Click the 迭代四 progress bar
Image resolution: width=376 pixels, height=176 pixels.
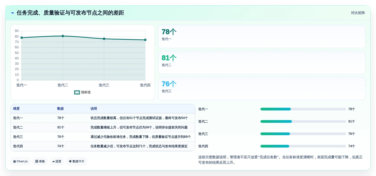(x=303, y=146)
